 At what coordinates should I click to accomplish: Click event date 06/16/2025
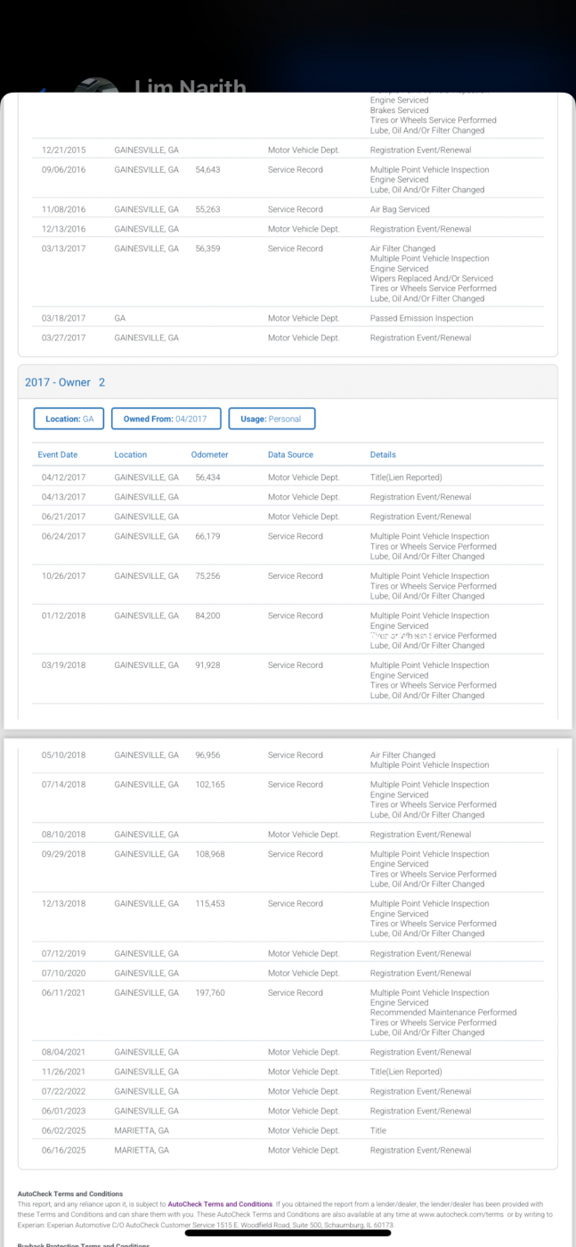click(x=63, y=1150)
